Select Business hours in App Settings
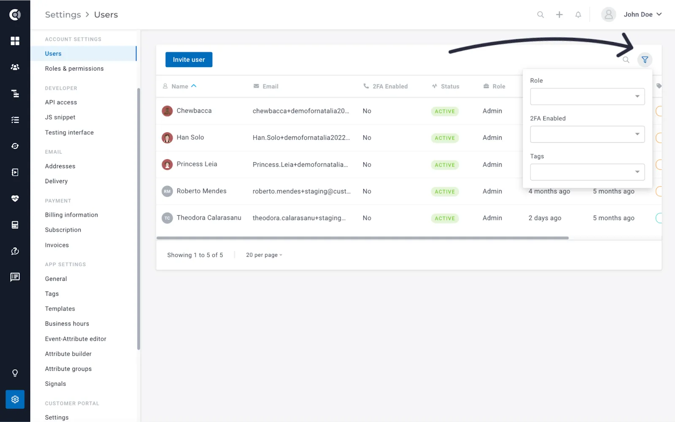 [67, 324]
